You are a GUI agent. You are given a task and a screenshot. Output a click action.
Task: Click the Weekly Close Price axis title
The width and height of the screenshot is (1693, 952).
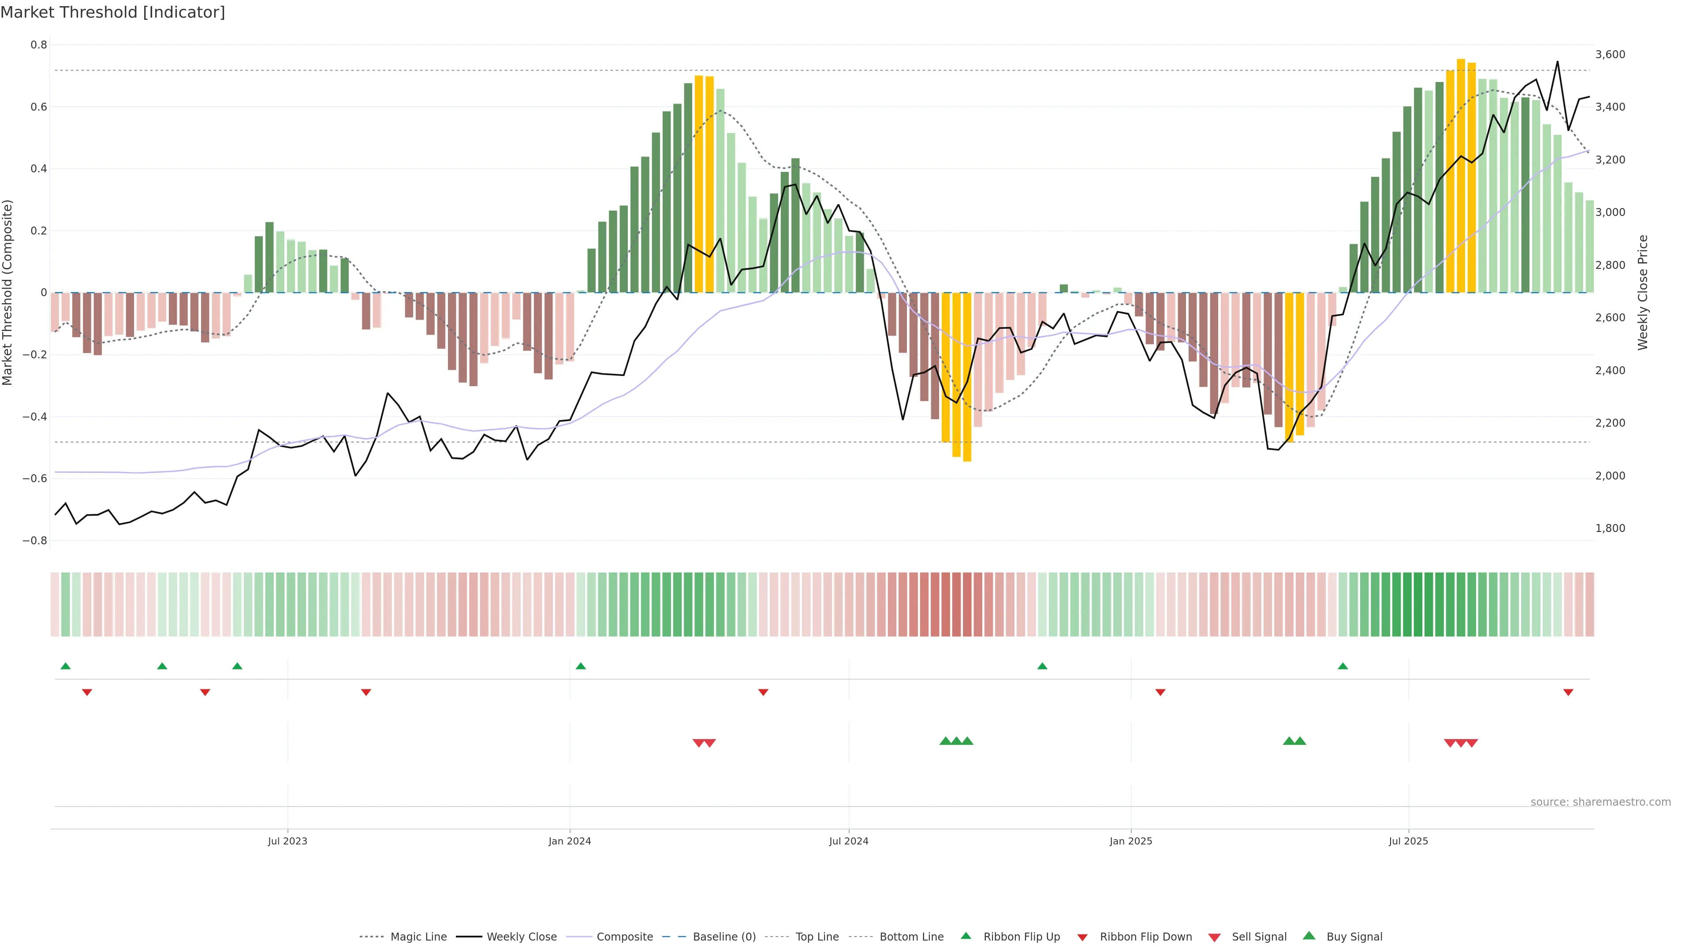coord(1643,292)
